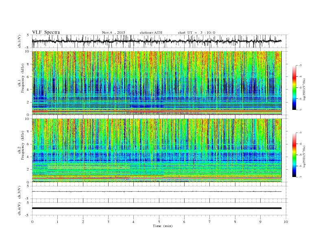Viewport: 322px width, 249px height.
Task: Click the "station=ATH" label
Action: [x=151, y=33]
